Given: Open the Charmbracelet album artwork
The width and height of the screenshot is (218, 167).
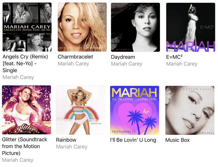Looking at the screenshot, I should point(82,27).
